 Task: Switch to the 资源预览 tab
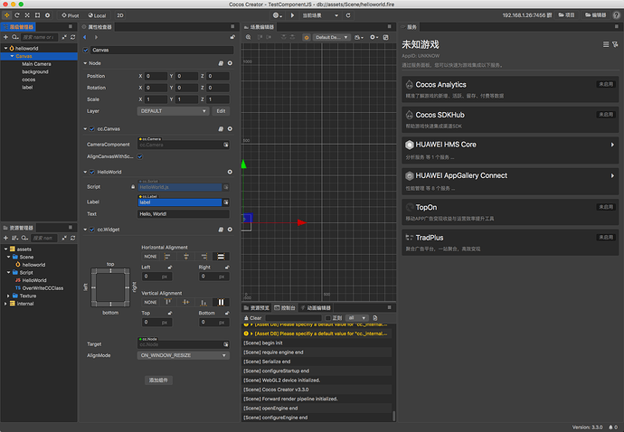pyautogui.click(x=258, y=308)
